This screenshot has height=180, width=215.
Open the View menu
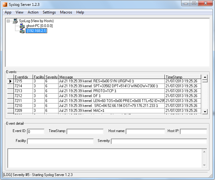[19, 12]
